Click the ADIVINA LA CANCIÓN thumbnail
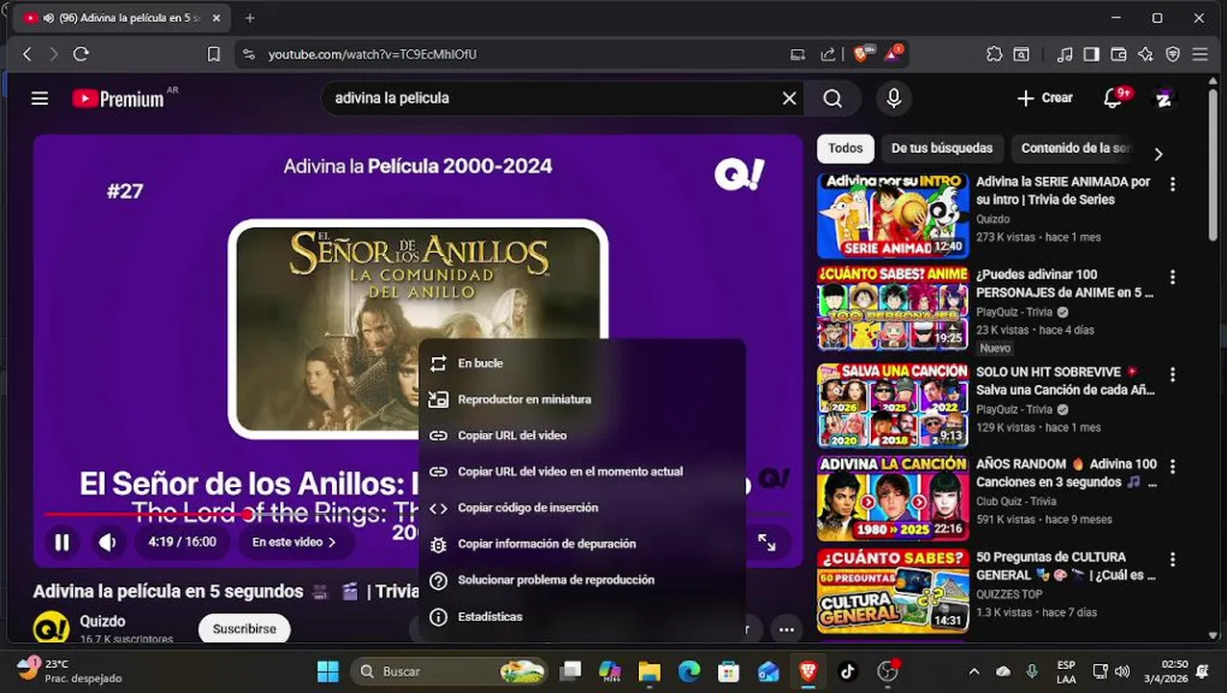The image size is (1227, 693). pyautogui.click(x=893, y=499)
